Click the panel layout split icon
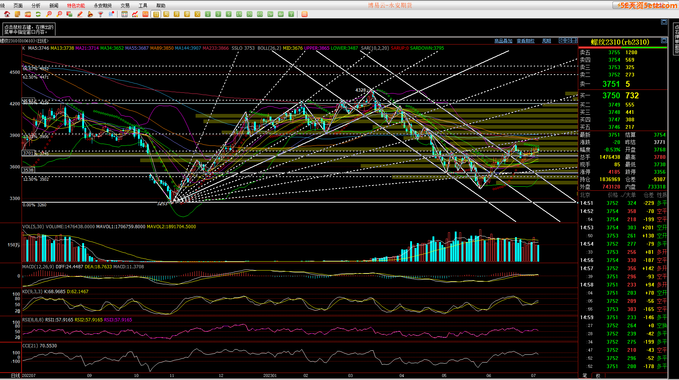The height and width of the screenshot is (380, 679). tap(575, 40)
